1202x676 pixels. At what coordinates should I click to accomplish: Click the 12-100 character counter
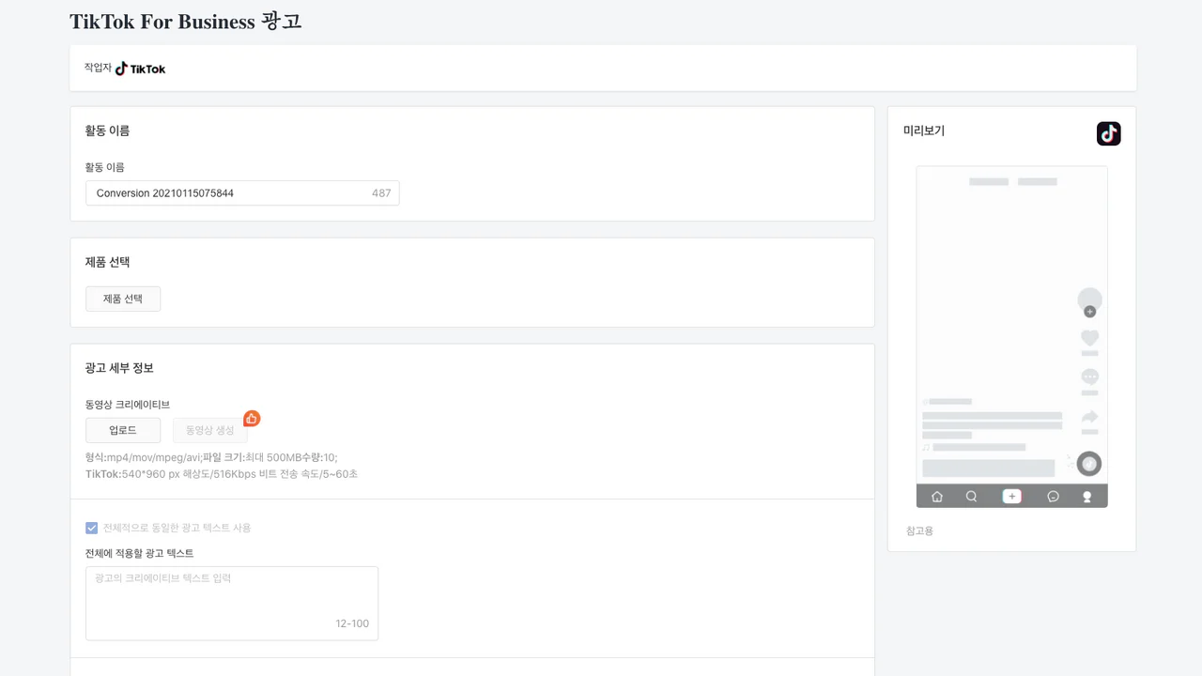(x=352, y=623)
